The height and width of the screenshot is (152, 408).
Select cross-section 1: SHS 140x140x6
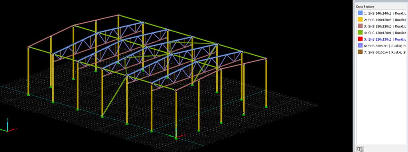tap(385, 13)
